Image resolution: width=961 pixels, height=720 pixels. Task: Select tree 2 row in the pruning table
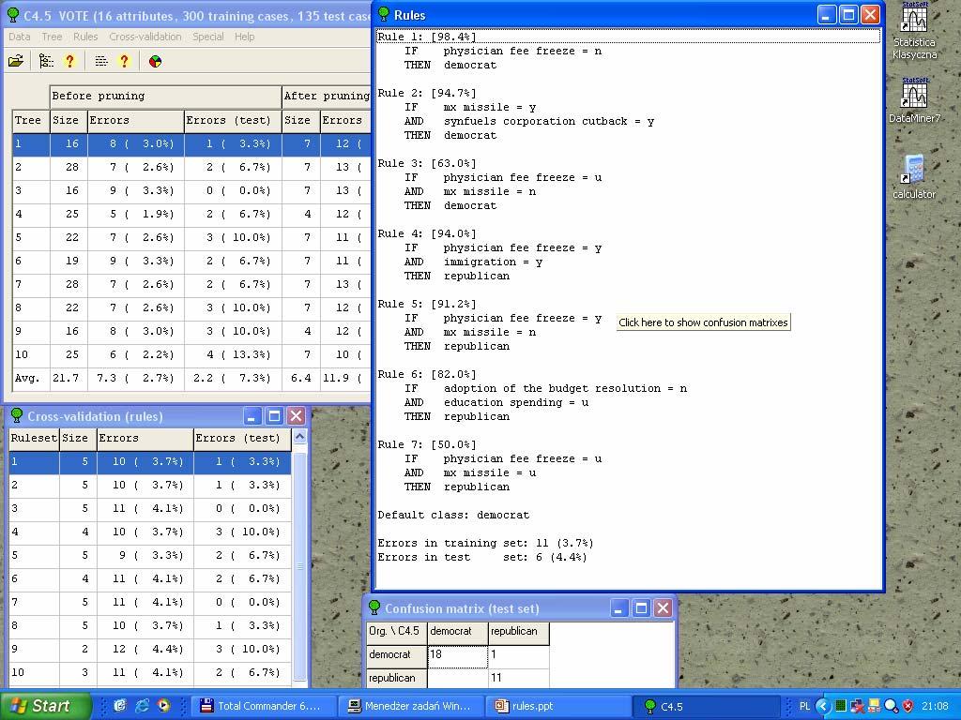click(x=191, y=167)
